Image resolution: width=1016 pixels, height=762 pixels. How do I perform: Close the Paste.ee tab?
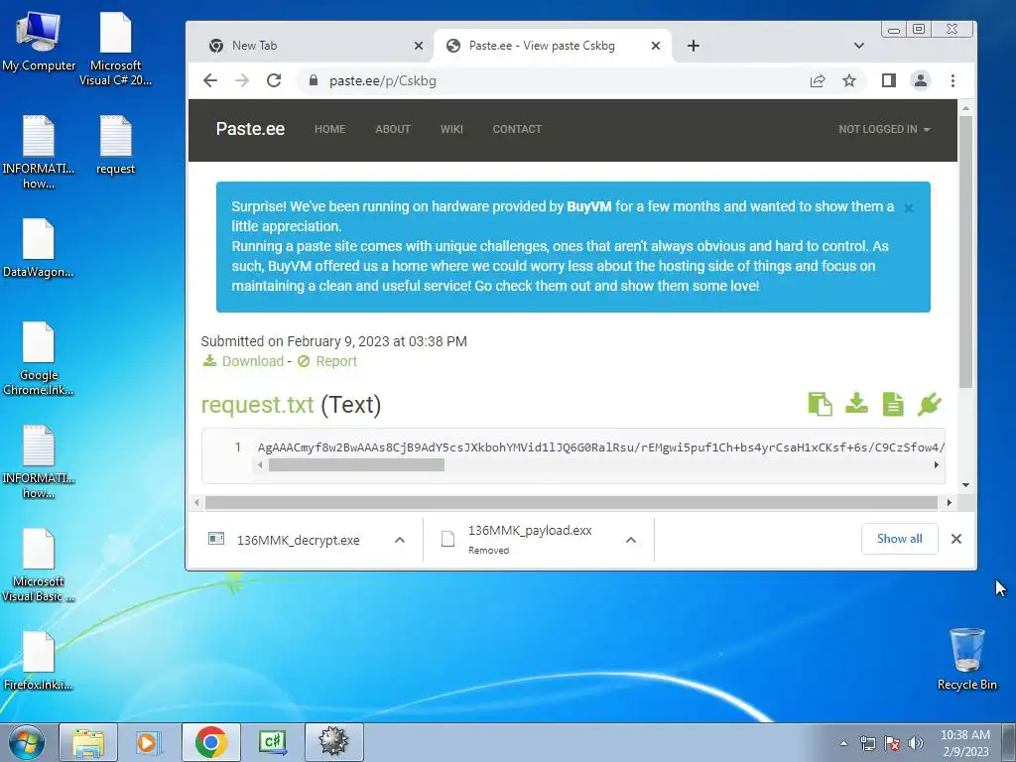tap(656, 46)
